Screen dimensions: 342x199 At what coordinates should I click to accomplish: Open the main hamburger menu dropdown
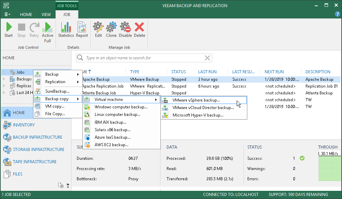point(7,15)
